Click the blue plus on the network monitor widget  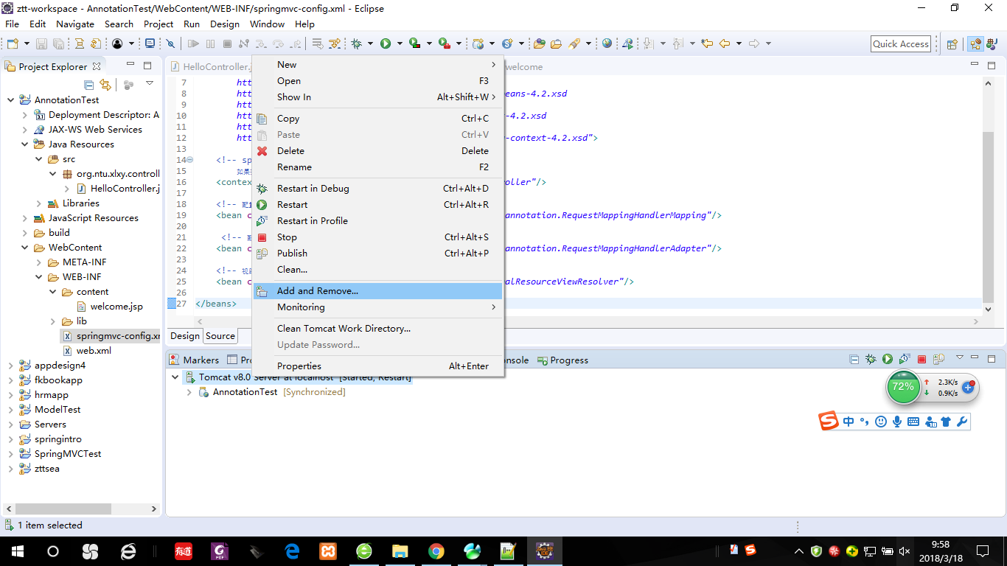pyautogui.click(x=968, y=388)
